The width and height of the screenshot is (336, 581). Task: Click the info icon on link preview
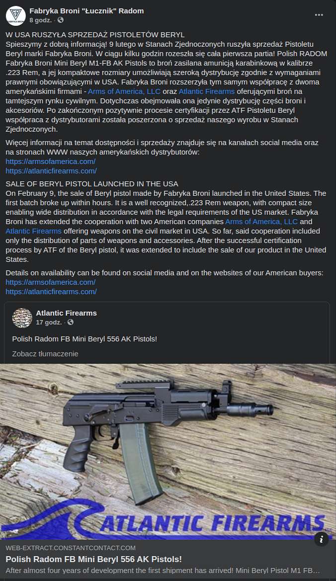(x=321, y=539)
